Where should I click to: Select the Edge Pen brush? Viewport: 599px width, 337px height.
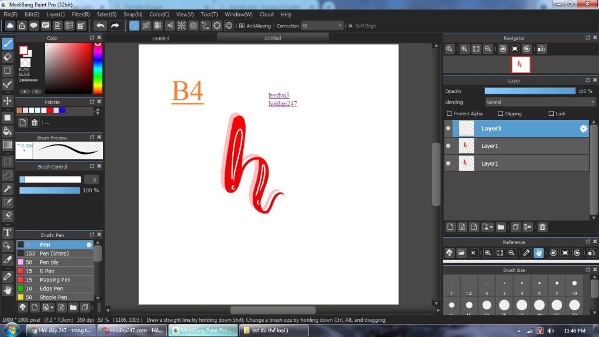54,288
